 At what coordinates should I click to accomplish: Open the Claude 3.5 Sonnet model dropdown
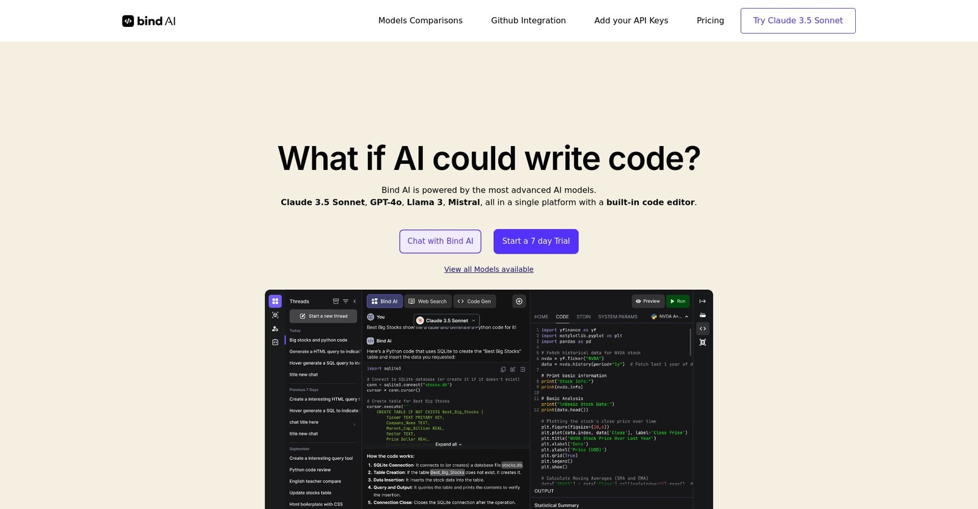point(446,320)
